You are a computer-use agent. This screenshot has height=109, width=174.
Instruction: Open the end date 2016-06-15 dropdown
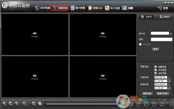click(x=169, y=84)
